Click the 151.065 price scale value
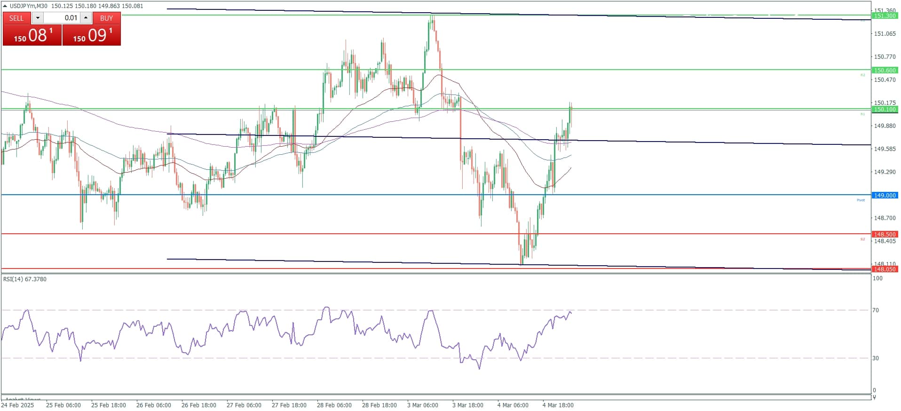The width and height of the screenshot is (901, 411). (x=885, y=34)
